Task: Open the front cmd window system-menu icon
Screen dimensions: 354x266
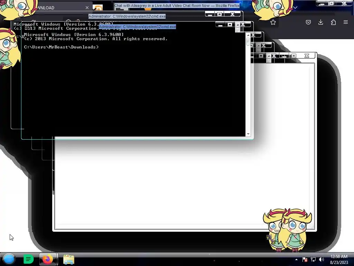Action: 28,27
